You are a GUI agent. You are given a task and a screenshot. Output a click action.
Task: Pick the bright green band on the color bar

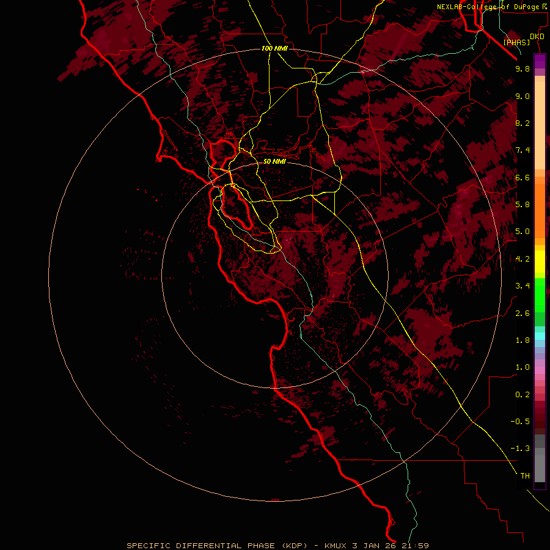coord(540,294)
